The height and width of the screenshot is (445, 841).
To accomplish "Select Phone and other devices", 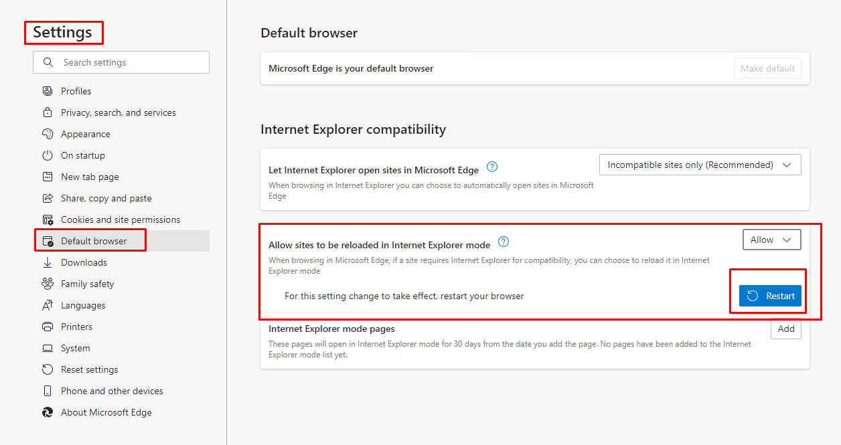I will [x=111, y=390].
